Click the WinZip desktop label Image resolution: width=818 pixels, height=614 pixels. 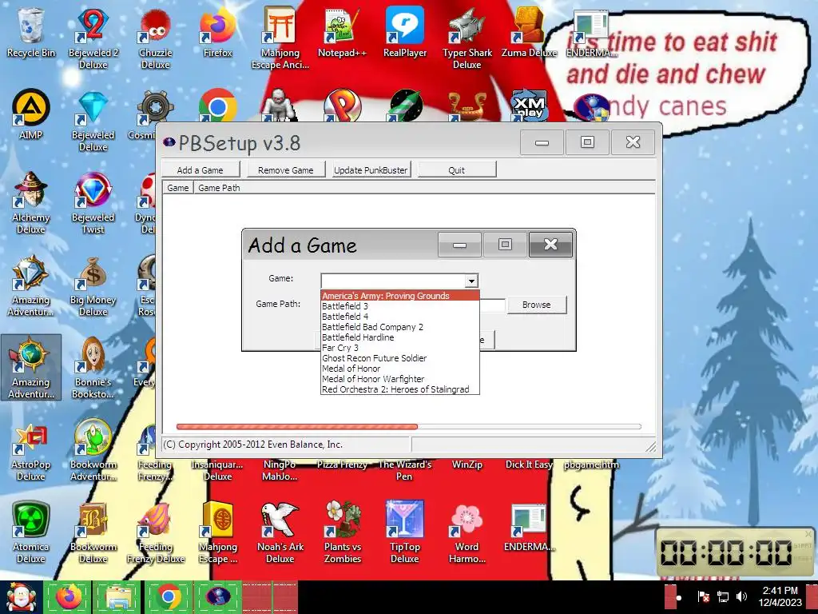[467, 464]
